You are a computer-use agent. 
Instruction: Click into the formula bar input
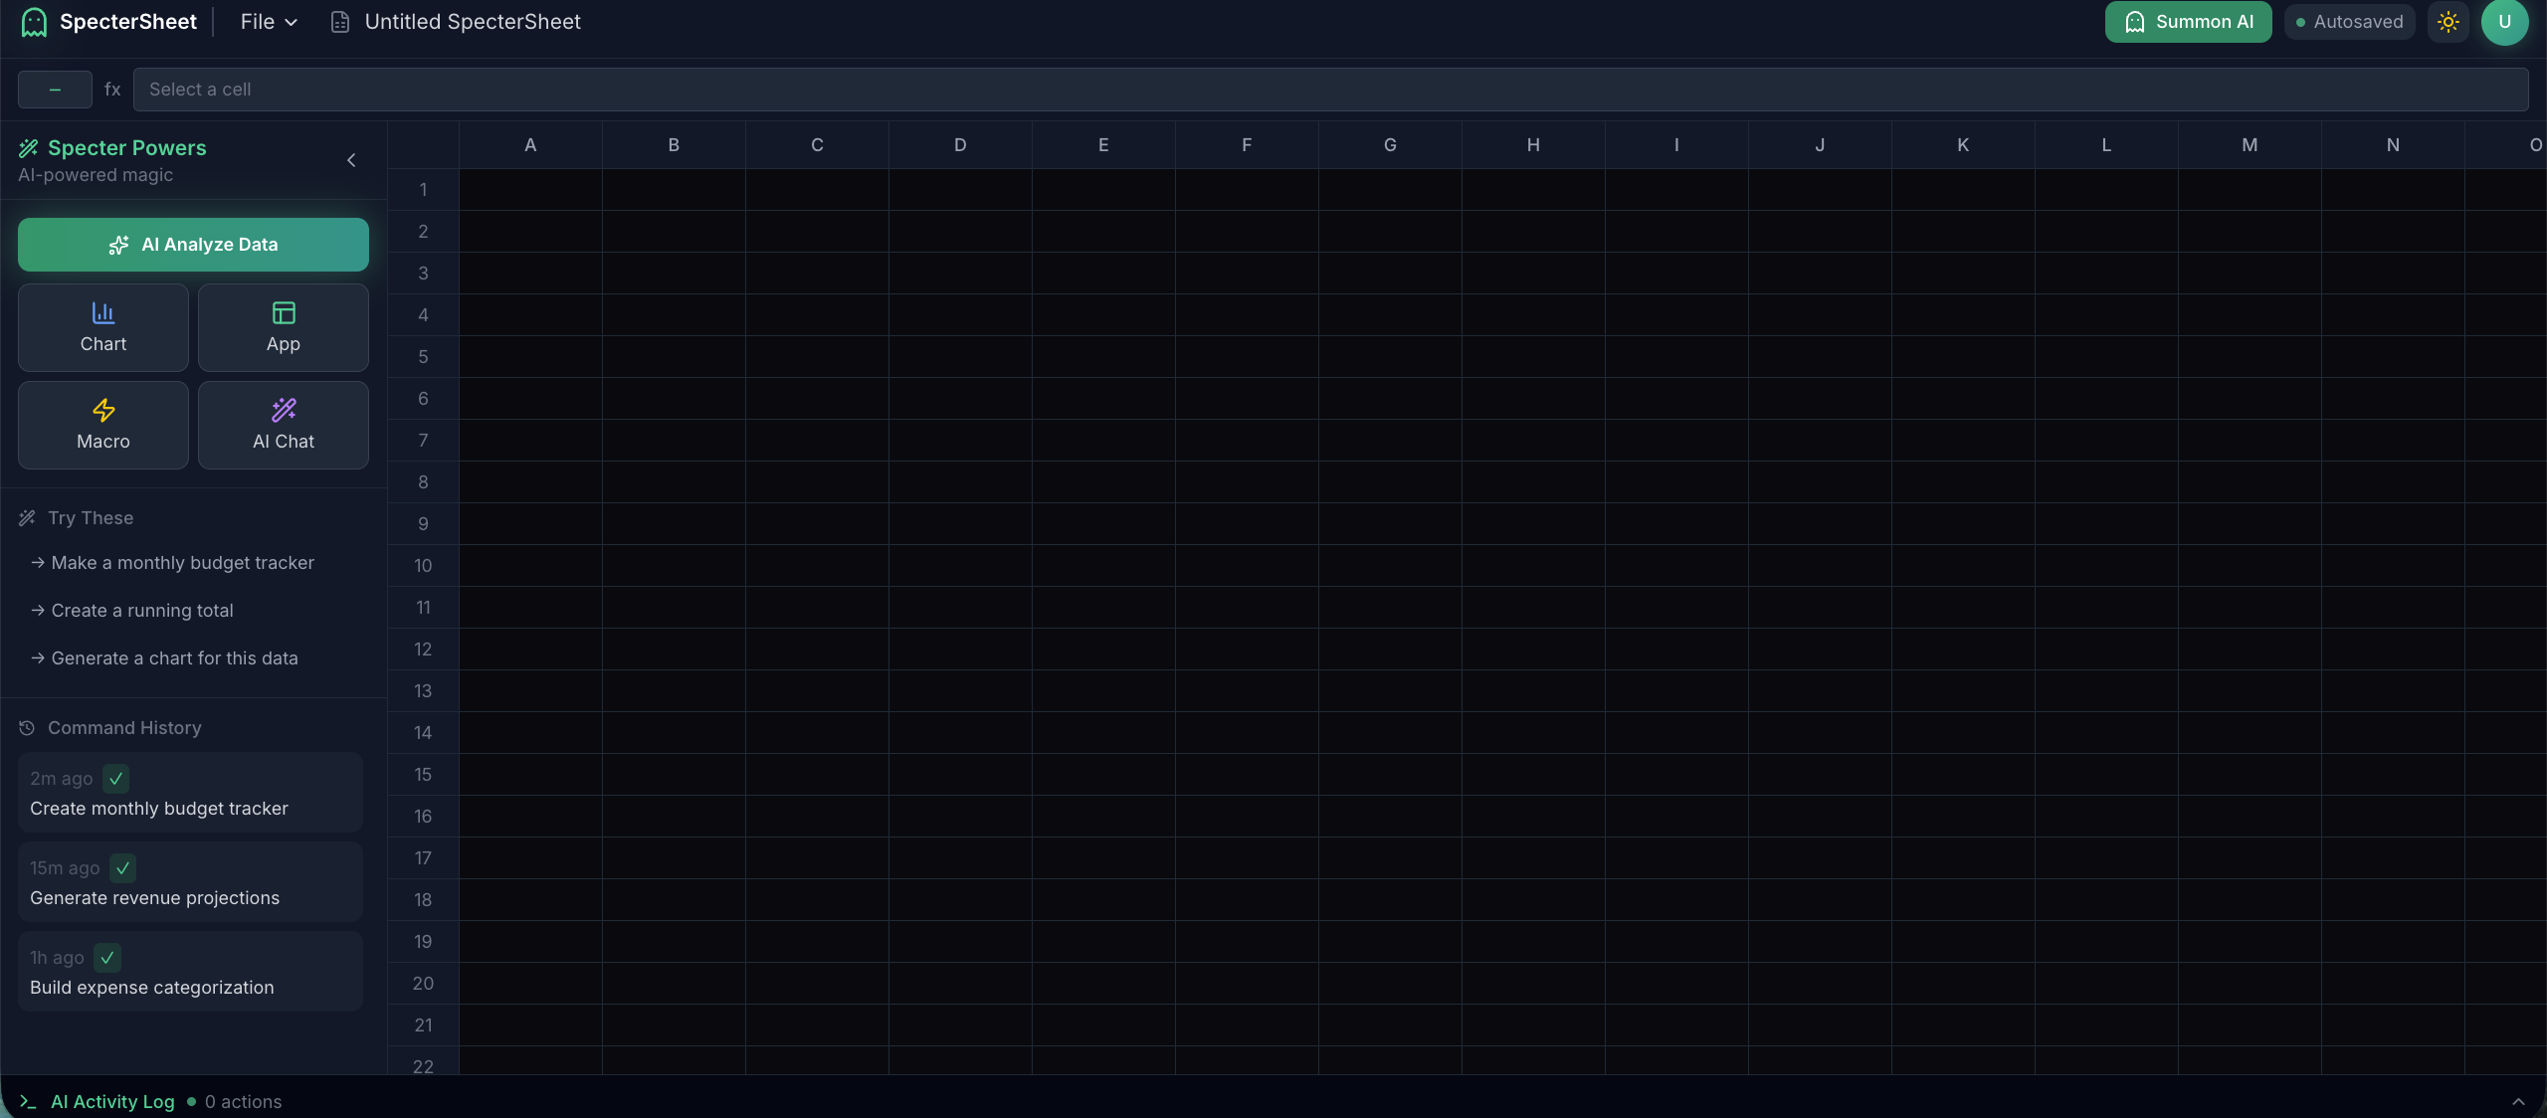tap(1330, 90)
